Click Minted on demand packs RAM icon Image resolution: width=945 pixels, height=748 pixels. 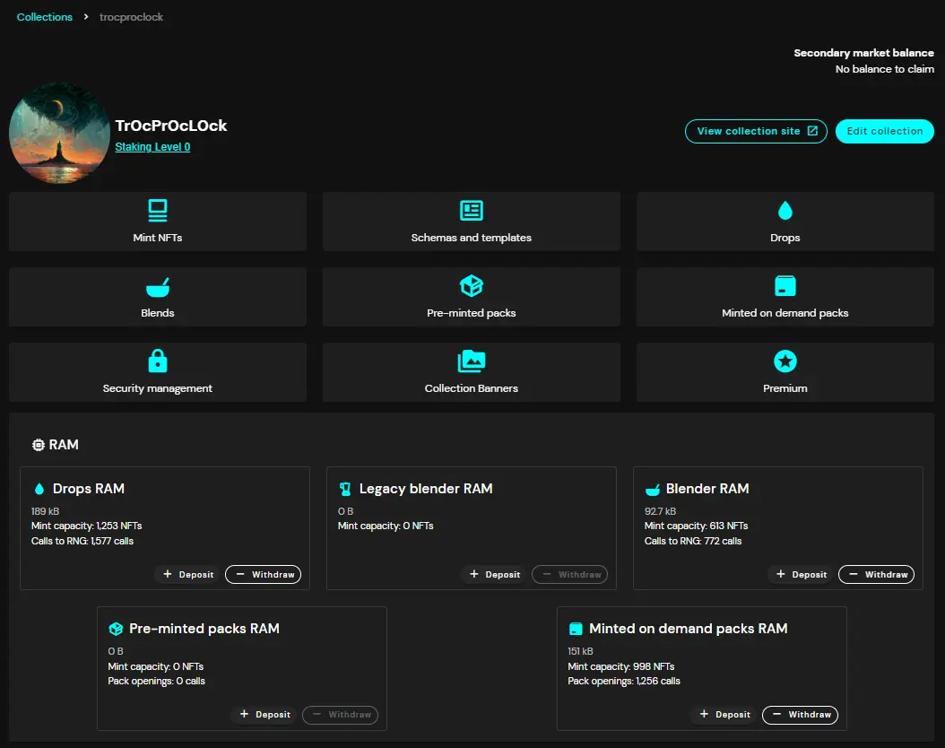(576, 629)
